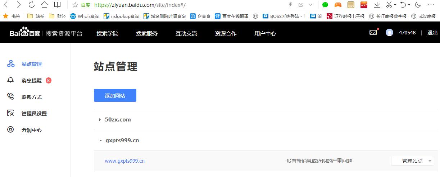The width and height of the screenshot is (440, 177).
Task: Open the orange game controller extension
Action: point(338,5)
